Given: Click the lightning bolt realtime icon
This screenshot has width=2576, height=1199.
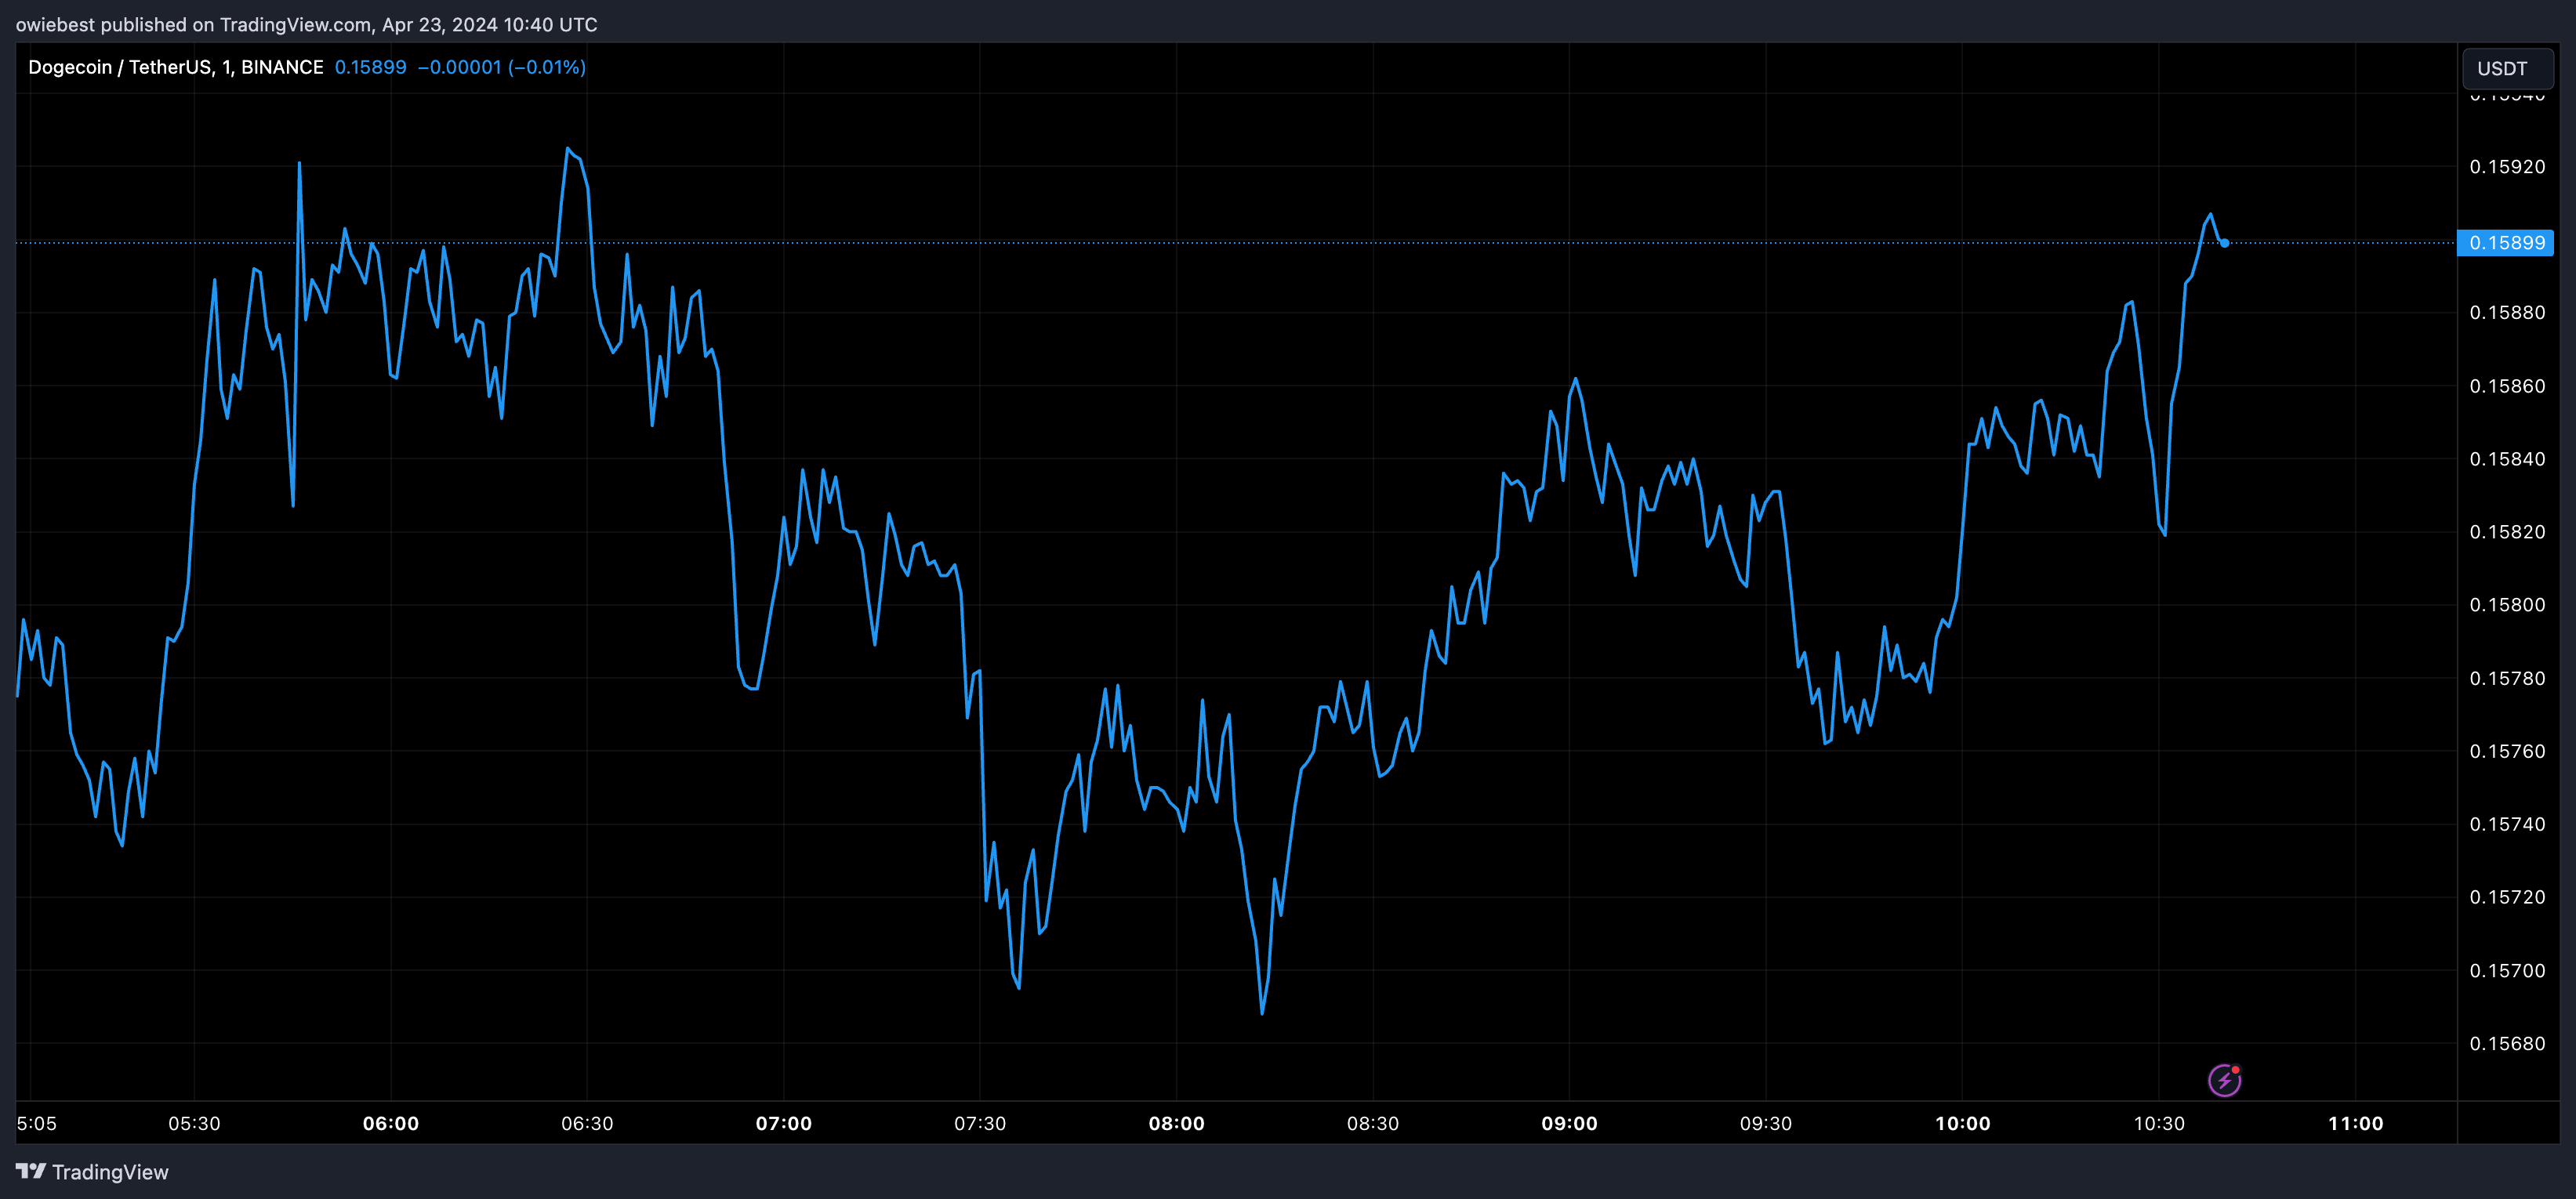Looking at the screenshot, I should click(x=2224, y=1080).
